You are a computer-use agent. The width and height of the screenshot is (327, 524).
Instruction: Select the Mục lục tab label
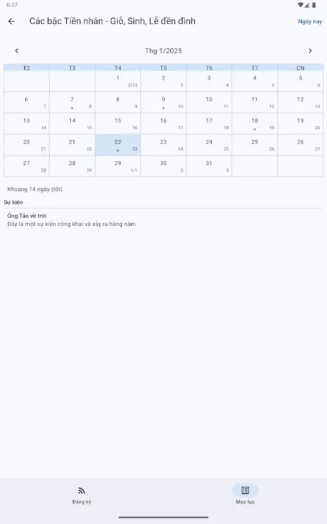245,501
